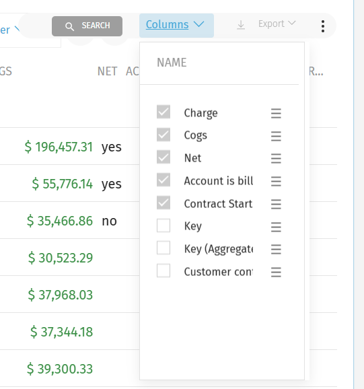The image size is (364, 389).
Task: Click the reorder handle for Net
Action: pyautogui.click(x=276, y=159)
